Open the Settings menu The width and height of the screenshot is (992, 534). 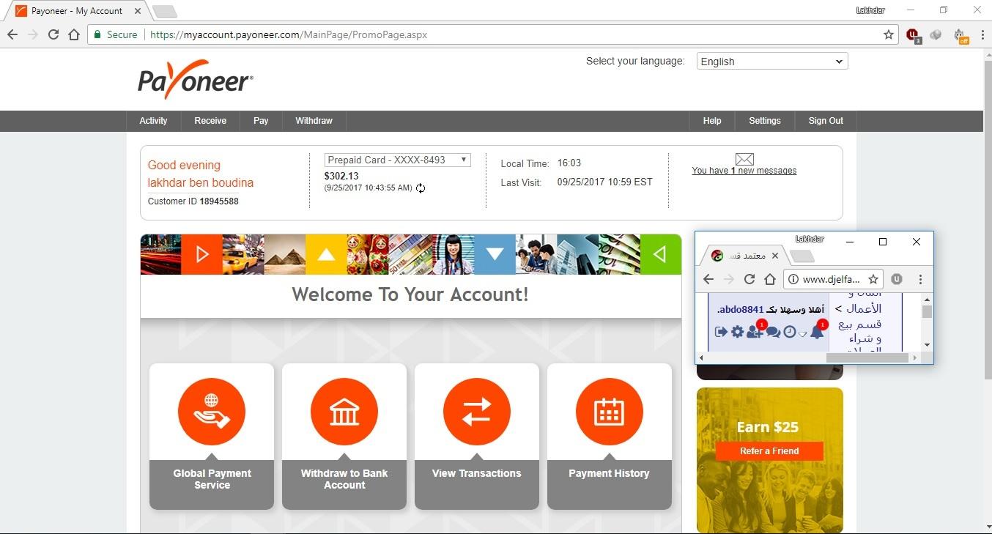pos(765,121)
